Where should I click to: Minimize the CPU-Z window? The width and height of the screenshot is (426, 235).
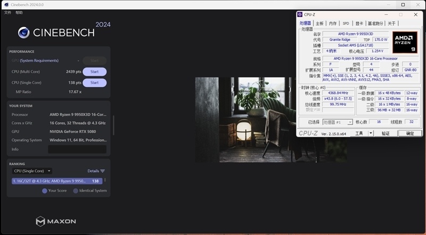pos(386,15)
